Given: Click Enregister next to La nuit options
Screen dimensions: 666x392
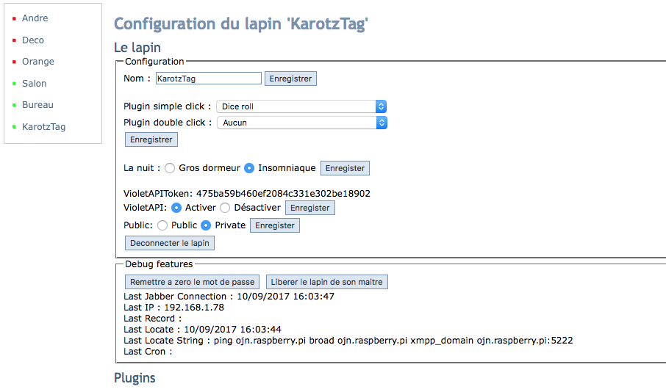Looking at the screenshot, I should point(345,168).
